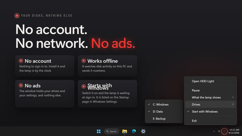Choose Open HDD Light from the menu
The height and width of the screenshot is (136, 242).
click(x=210, y=81)
